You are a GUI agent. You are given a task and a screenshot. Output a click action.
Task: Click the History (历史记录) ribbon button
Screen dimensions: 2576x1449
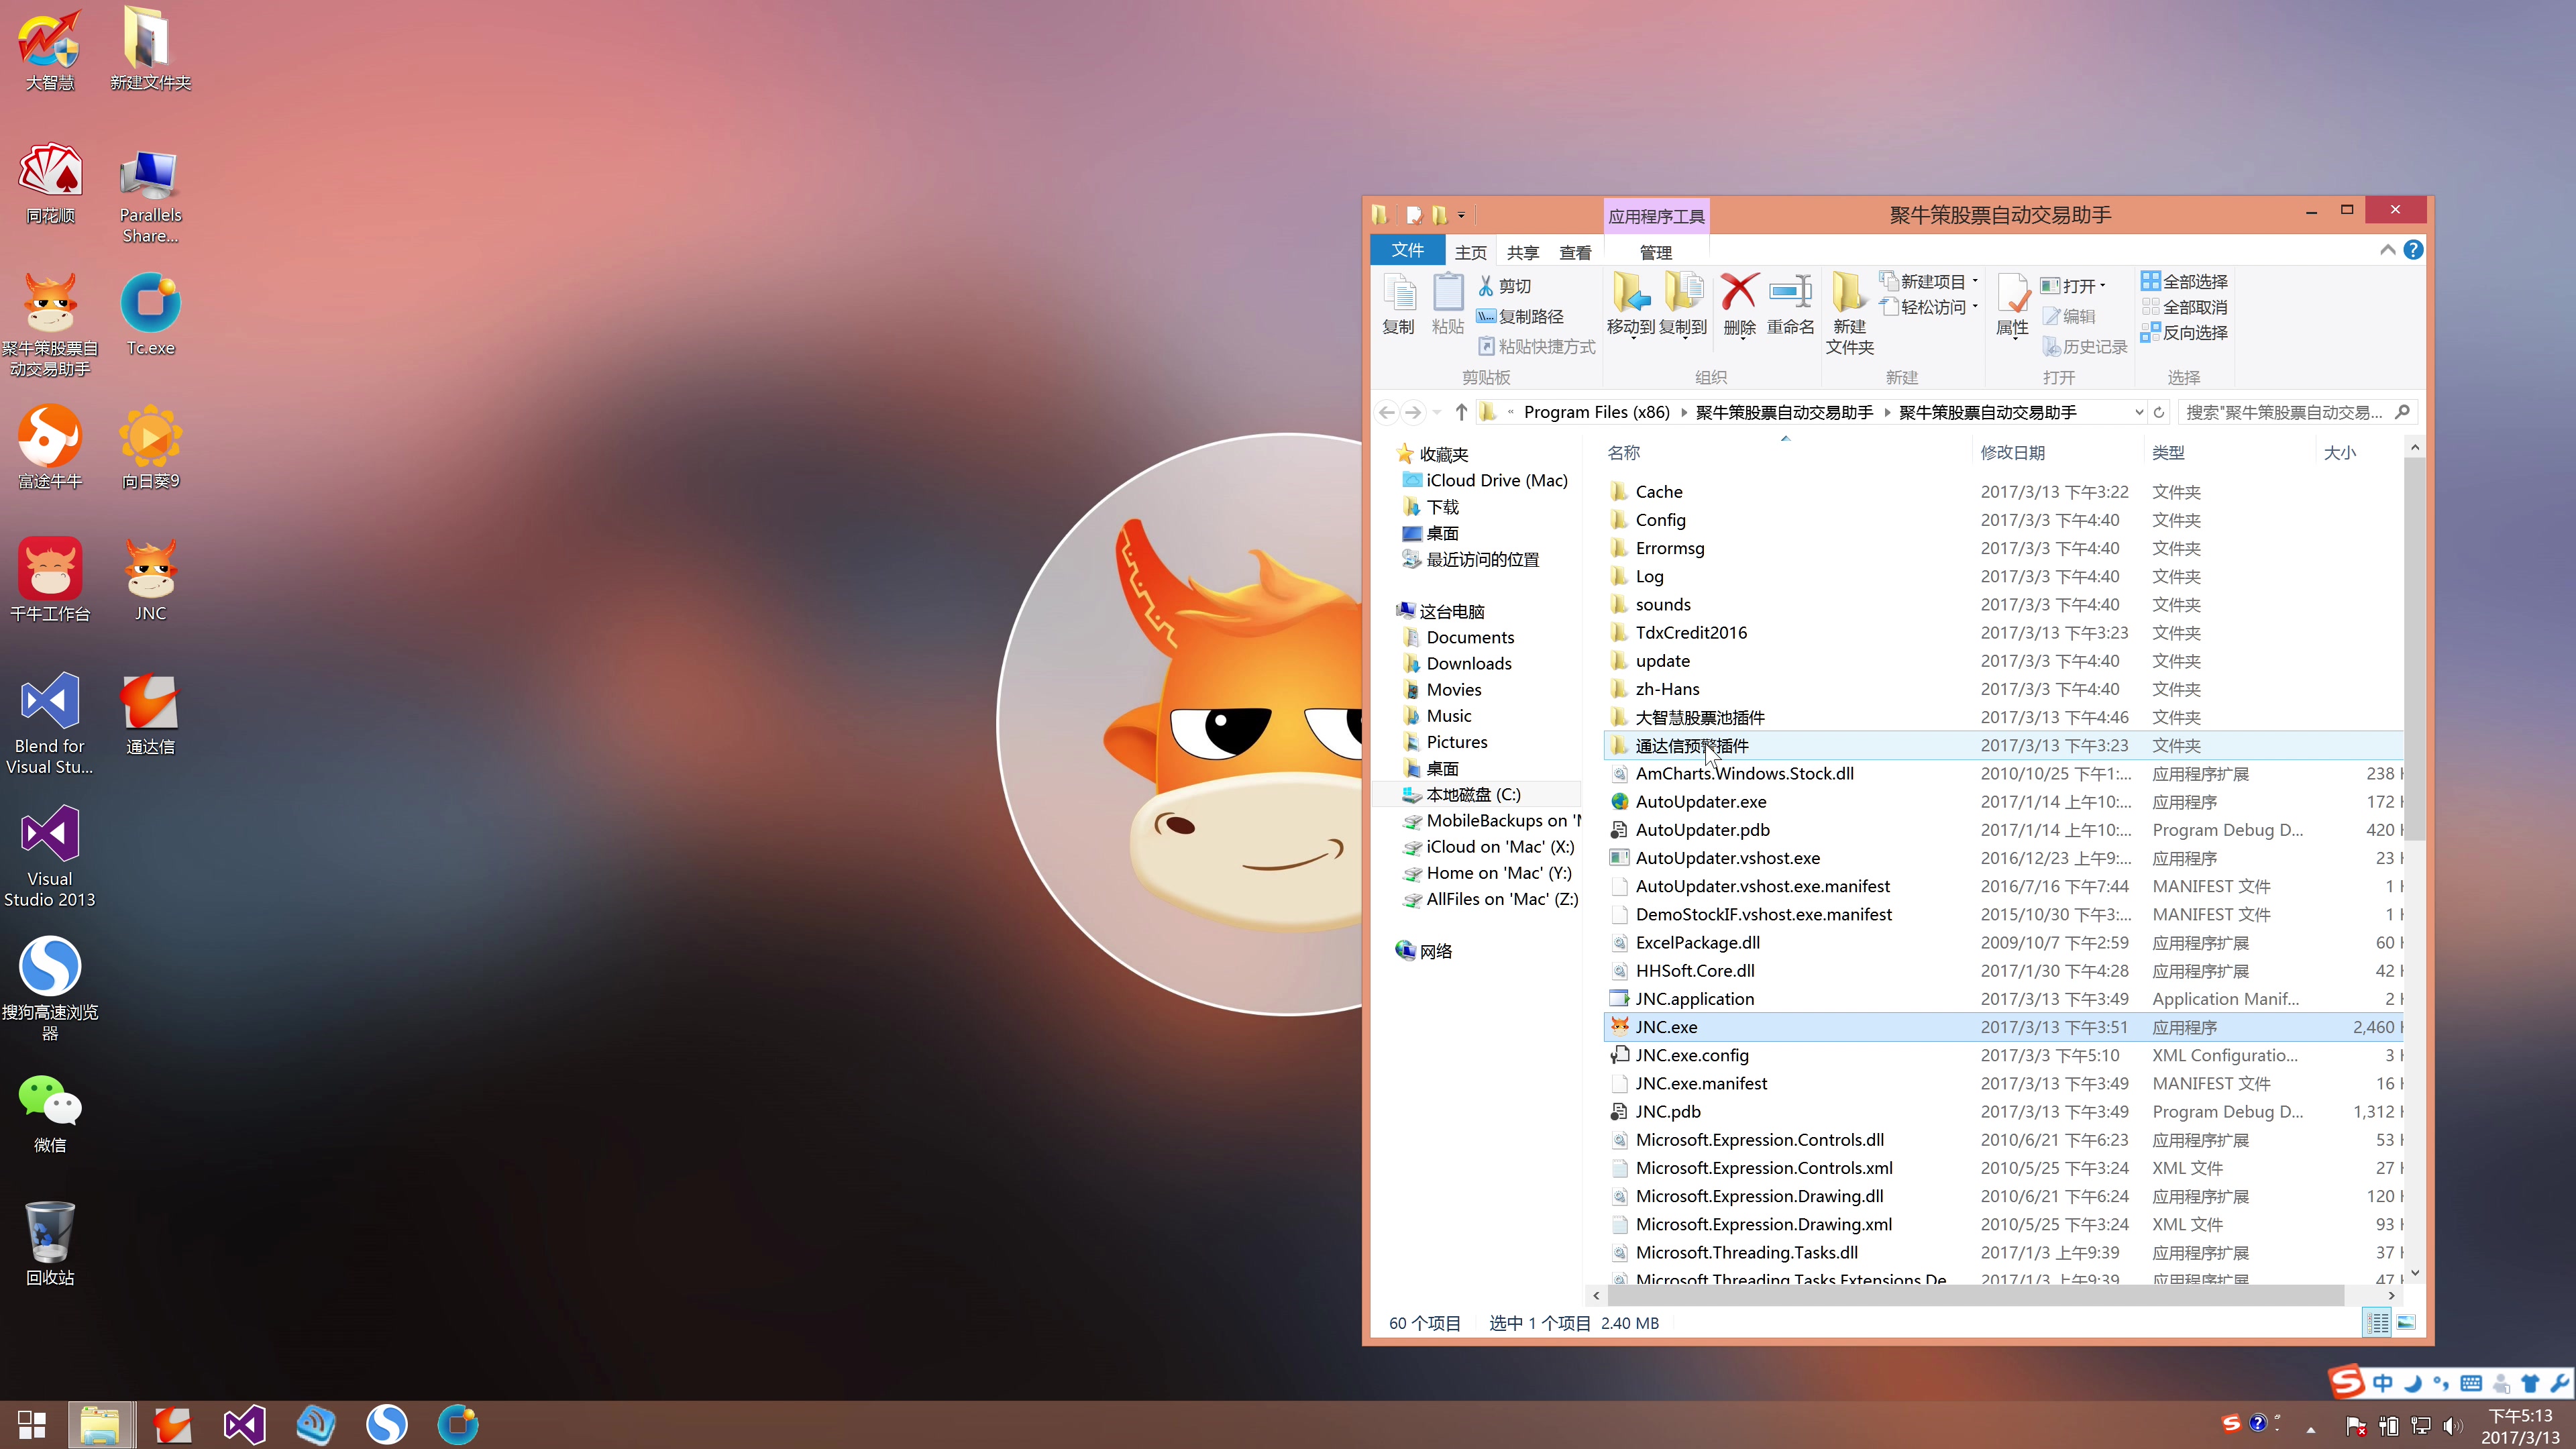click(2084, 346)
